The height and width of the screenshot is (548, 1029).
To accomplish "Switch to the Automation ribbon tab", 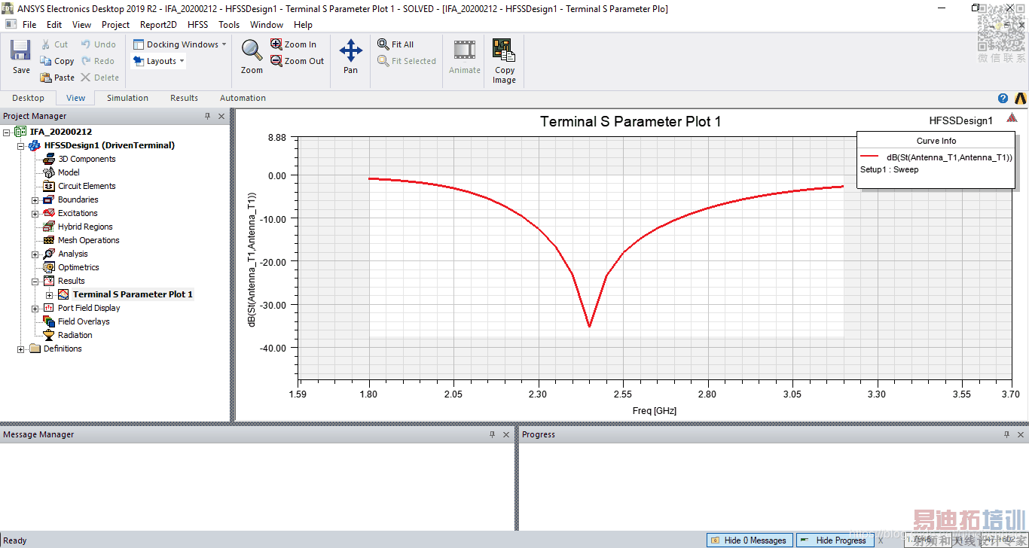I will pos(243,98).
